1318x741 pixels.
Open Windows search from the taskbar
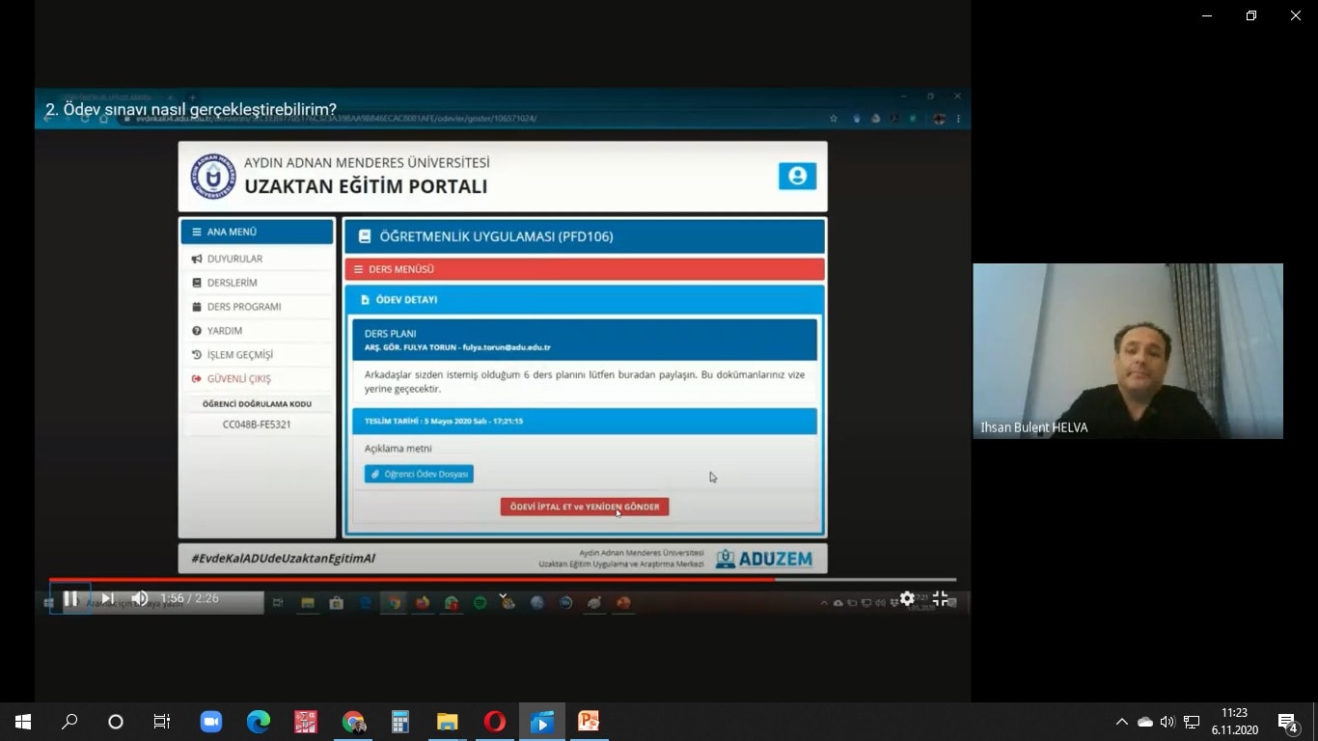pyautogui.click(x=69, y=722)
